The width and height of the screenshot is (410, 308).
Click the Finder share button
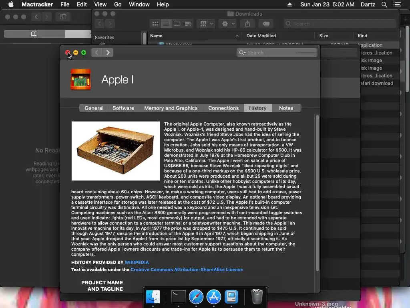point(247,24)
